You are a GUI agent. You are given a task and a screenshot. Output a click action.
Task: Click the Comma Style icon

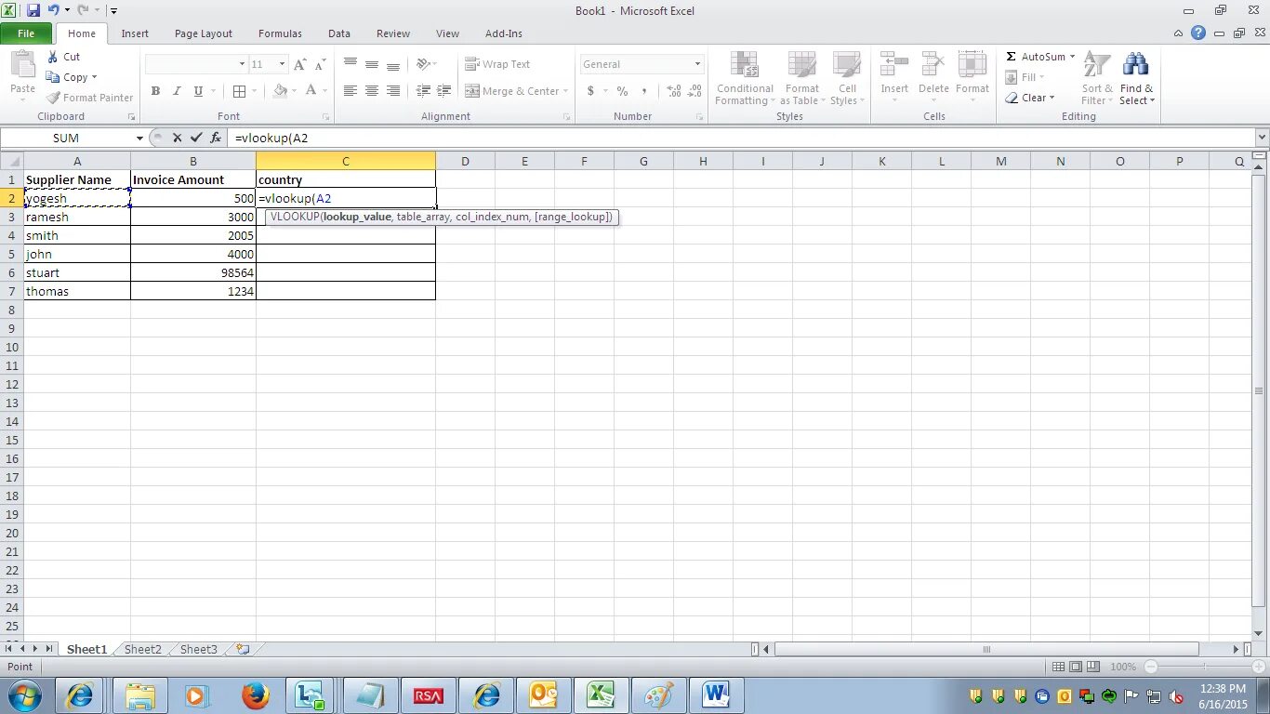point(644,91)
